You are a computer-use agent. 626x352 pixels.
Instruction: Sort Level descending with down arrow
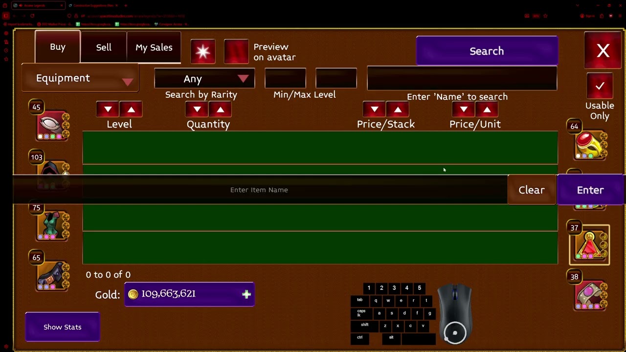108,110
